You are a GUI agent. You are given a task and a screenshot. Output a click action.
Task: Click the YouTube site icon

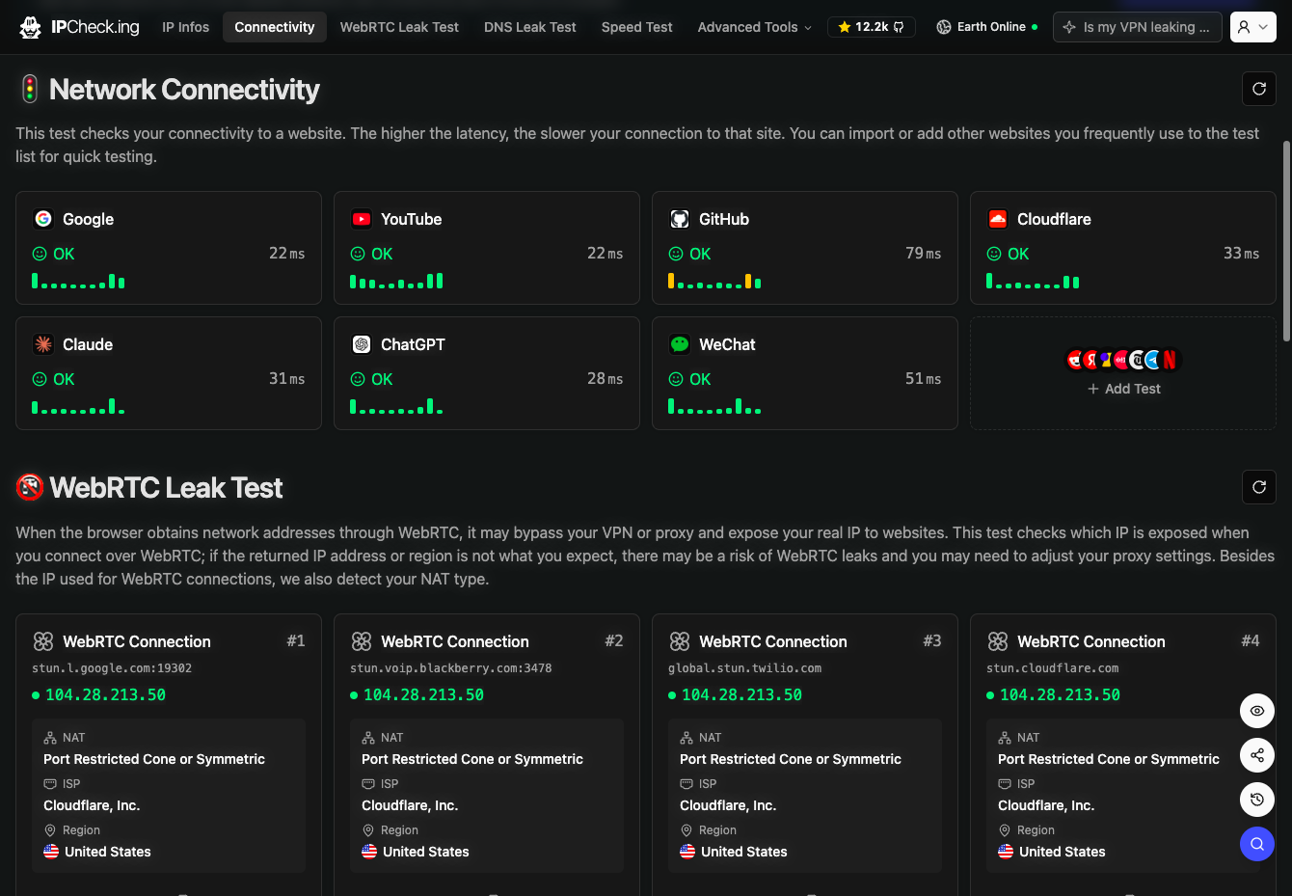362,219
